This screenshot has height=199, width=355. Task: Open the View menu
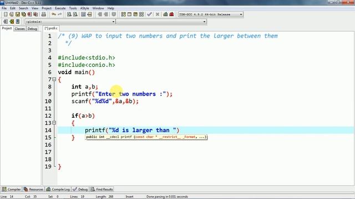pos(34,8)
